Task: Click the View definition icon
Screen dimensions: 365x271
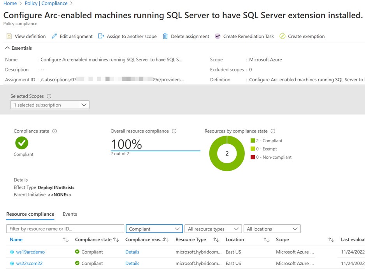Action: 9,36
